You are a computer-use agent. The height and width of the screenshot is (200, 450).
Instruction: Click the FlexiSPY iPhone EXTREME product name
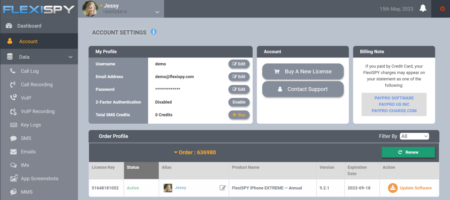pos(267,188)
